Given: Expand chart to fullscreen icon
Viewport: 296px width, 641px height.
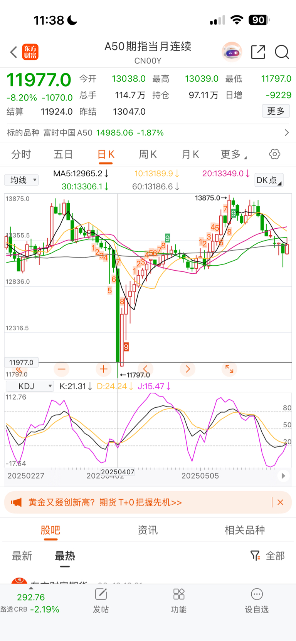Looking at the screenshot, I should [229, 369].
